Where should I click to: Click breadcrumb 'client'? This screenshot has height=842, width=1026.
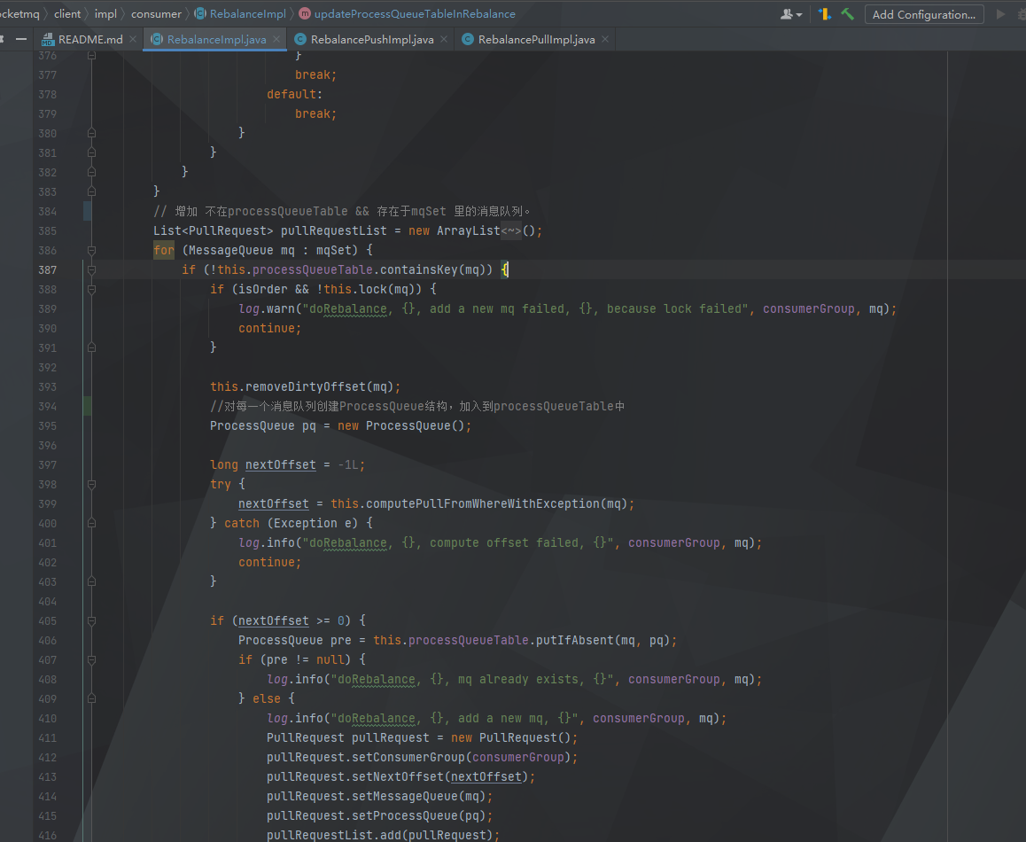[66, 14]
